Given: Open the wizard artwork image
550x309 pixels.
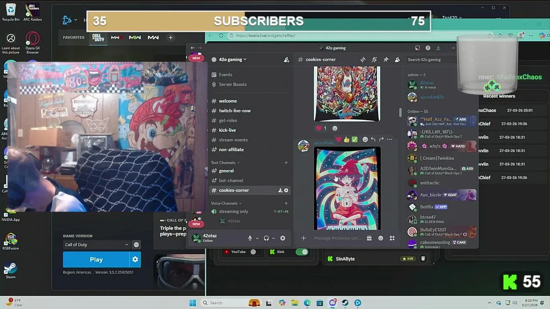Looking at the screenshot, I should click(347, 189).
